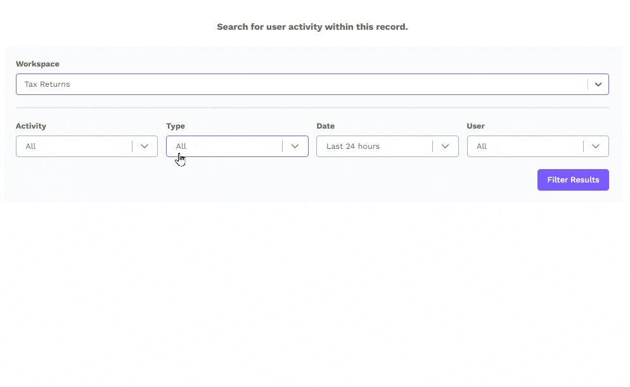Click the User field label

coord(476,126)
